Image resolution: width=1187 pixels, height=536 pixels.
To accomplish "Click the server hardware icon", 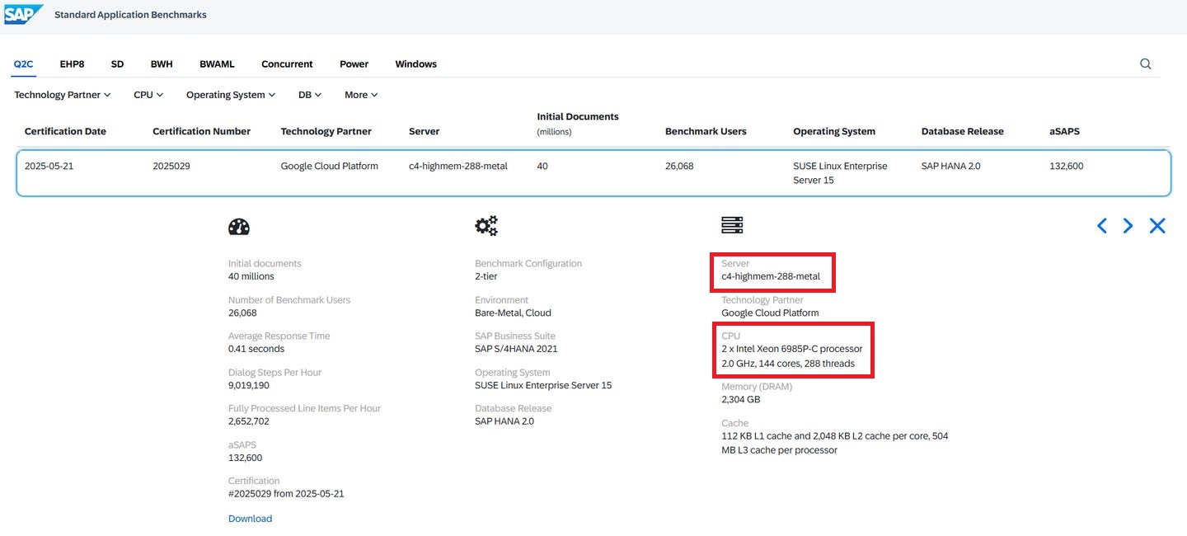I will point(732,225).
